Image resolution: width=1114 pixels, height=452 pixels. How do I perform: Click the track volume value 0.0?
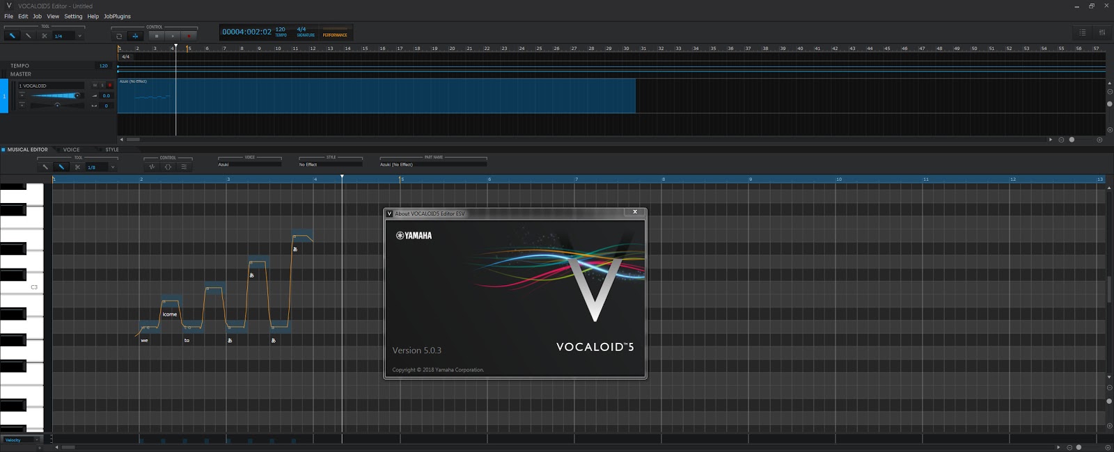(106, 95)
